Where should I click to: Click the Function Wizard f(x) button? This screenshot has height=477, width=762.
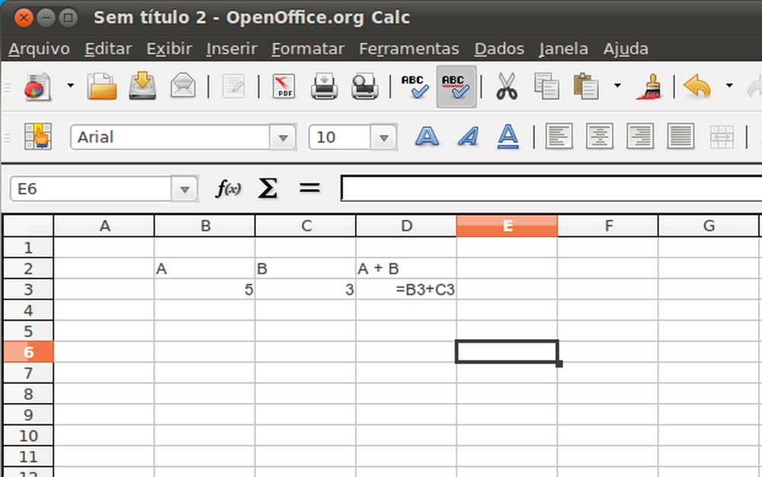point(227,188)
